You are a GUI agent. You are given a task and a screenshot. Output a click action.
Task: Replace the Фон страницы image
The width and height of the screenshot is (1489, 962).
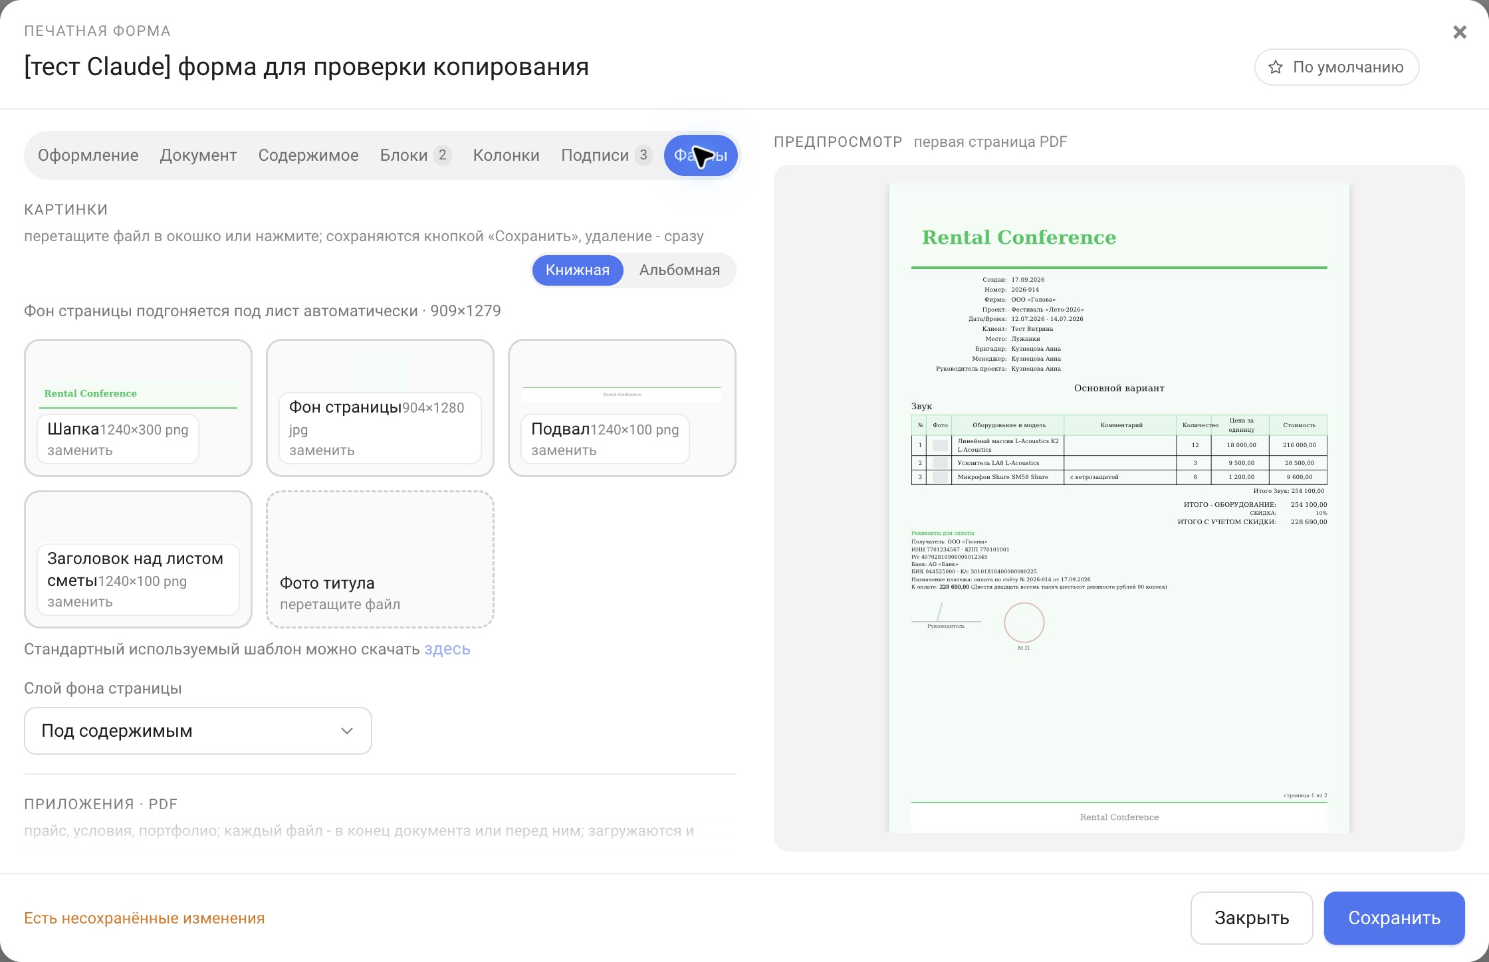click(x=322, y=450)
